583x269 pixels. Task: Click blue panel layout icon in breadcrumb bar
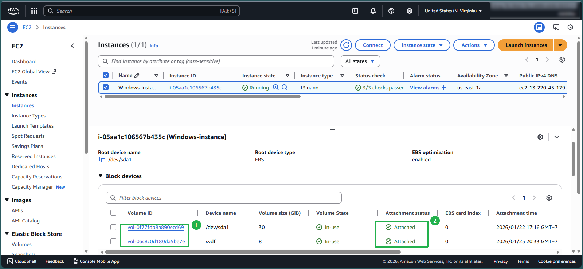[x=539, y=27]
